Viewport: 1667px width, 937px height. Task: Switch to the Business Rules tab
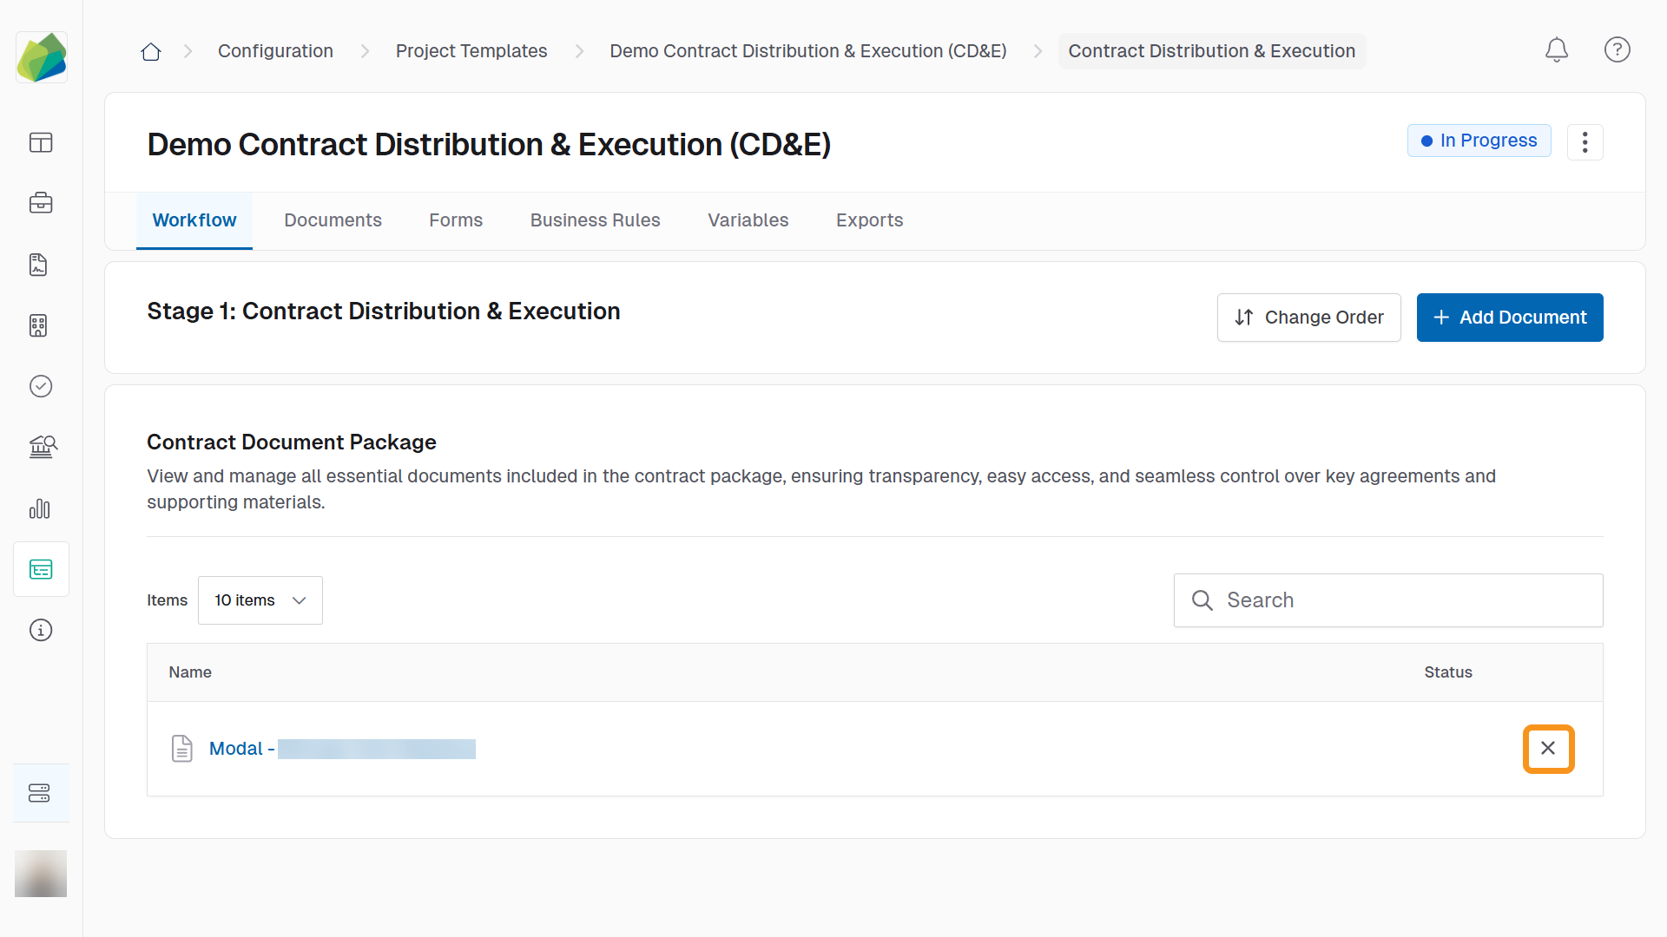point(595,220)
